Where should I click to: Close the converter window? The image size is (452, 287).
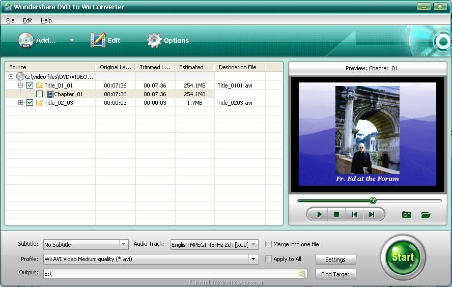point(440,6)
